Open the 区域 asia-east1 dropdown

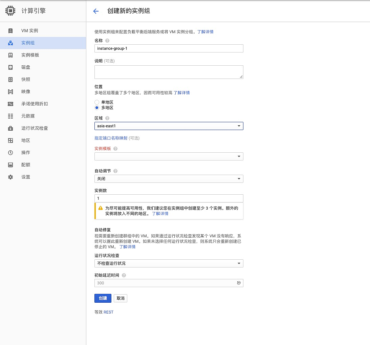tap(169, 126)
